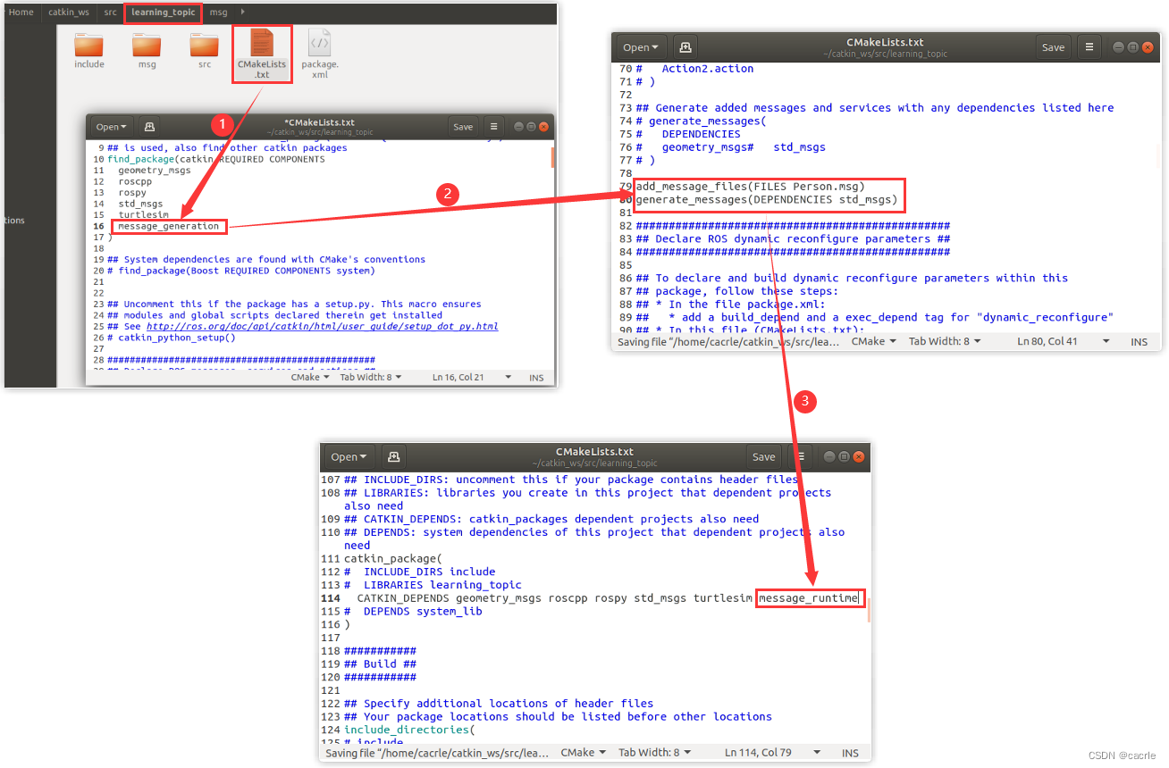Click find_package(catkin REQUIRED COMPONENTS line
1169x768 pixels.
pyautogui.click(x=215, y=159)
